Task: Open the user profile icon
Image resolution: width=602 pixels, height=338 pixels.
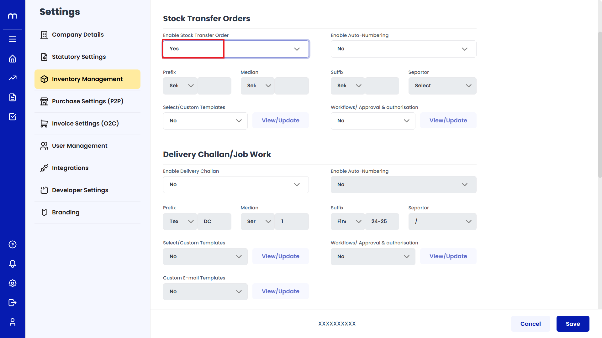Action: 13,322
